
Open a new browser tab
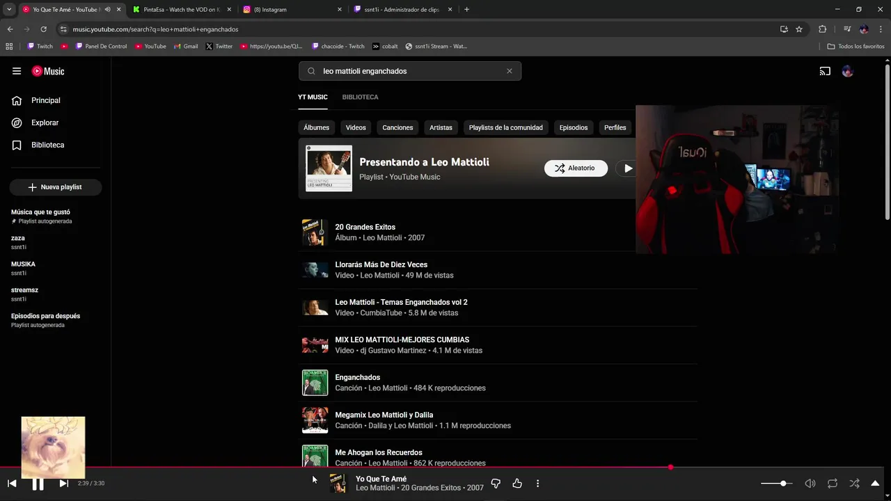coord(466,10)
